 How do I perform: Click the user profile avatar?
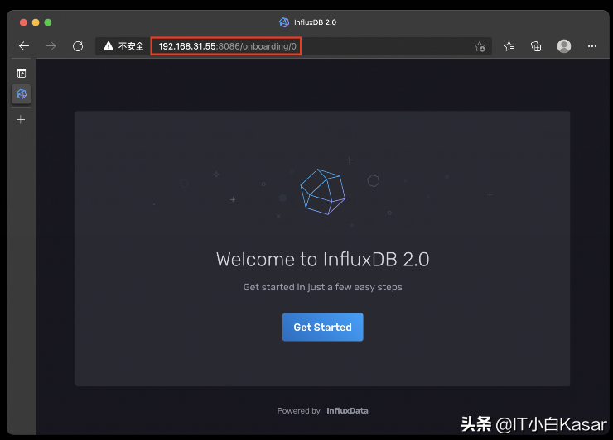pos(564,46)
